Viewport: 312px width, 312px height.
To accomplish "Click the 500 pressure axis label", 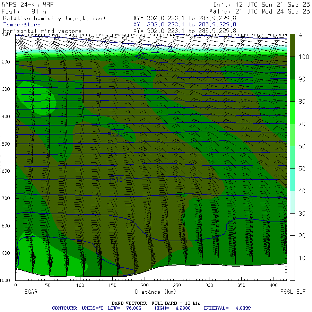I will point(6,144).
